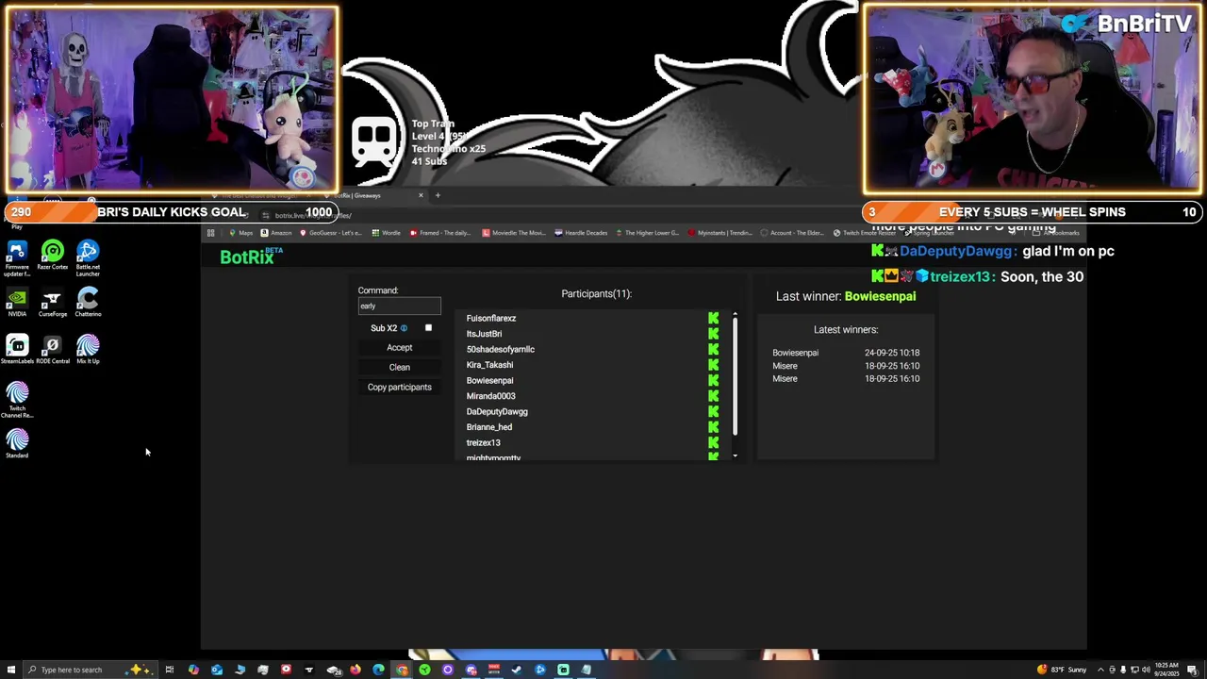Click the Kick icon beside ItsJustBri

pos(714,334)
